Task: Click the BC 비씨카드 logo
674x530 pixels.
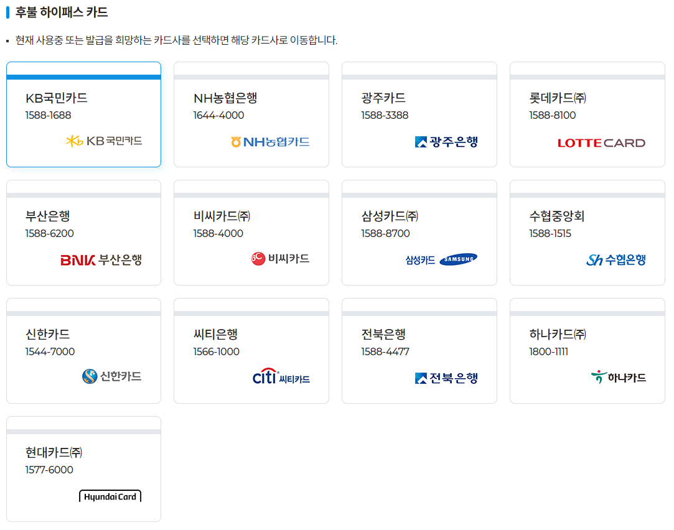Action: (x=280, y=259)
